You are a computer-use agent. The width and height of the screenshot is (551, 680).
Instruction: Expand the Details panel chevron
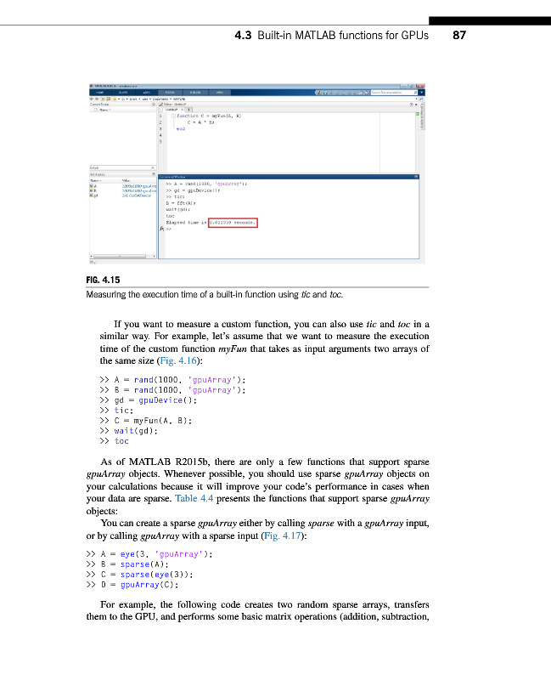152,167
